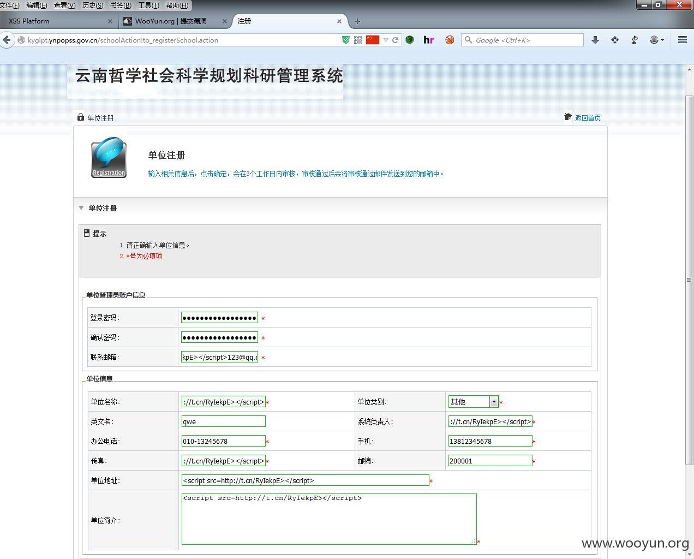The width and height of the screenshot is (694, 559).
Task: Open the 帮助(H) menu
Action: (177, 5)
